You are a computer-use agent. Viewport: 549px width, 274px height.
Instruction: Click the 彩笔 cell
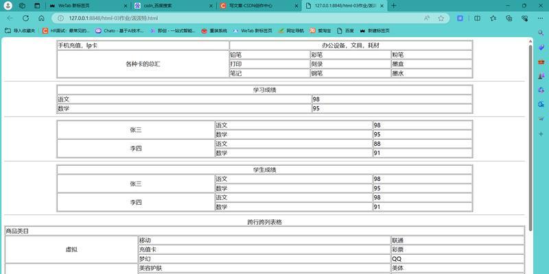tap(350, 55)
